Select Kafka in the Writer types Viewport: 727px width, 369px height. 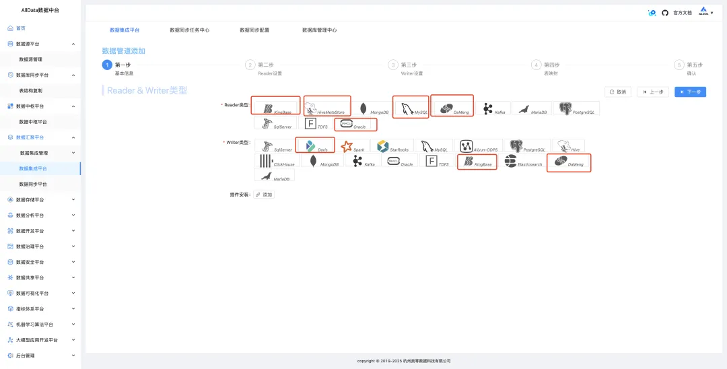coord(363,161)
